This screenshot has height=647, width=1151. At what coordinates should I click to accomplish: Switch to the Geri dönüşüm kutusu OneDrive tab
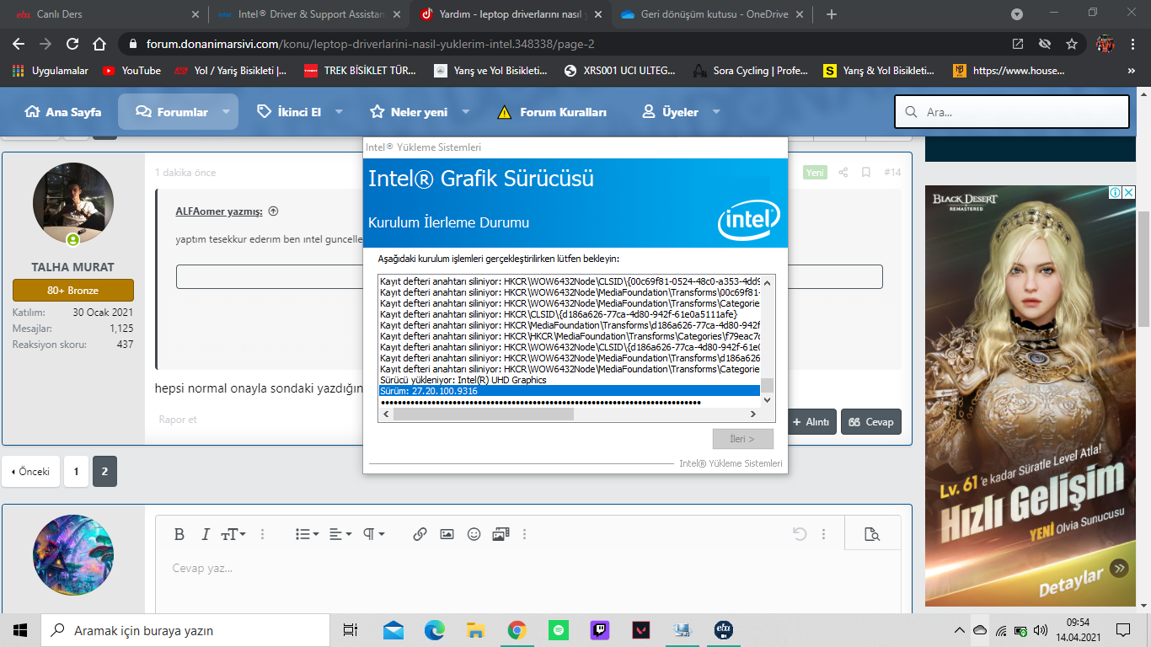(712, 14)
